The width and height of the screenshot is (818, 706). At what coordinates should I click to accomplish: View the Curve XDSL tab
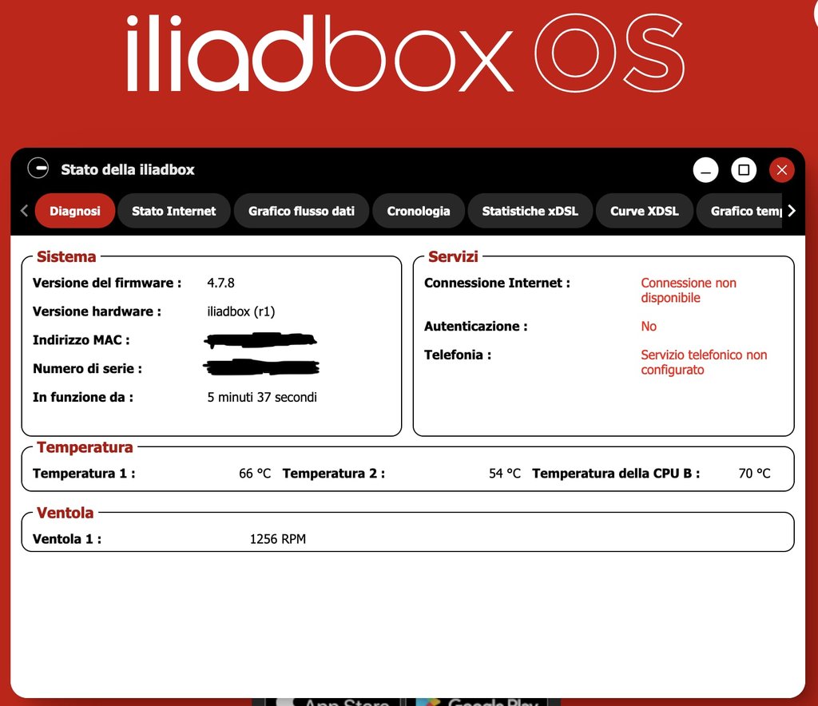tap(644, 211)
